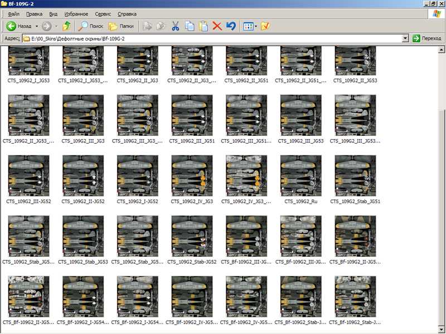Toggle the Папки folders pane button
This screenshot has height=334, width=446.
pos(121,26)
